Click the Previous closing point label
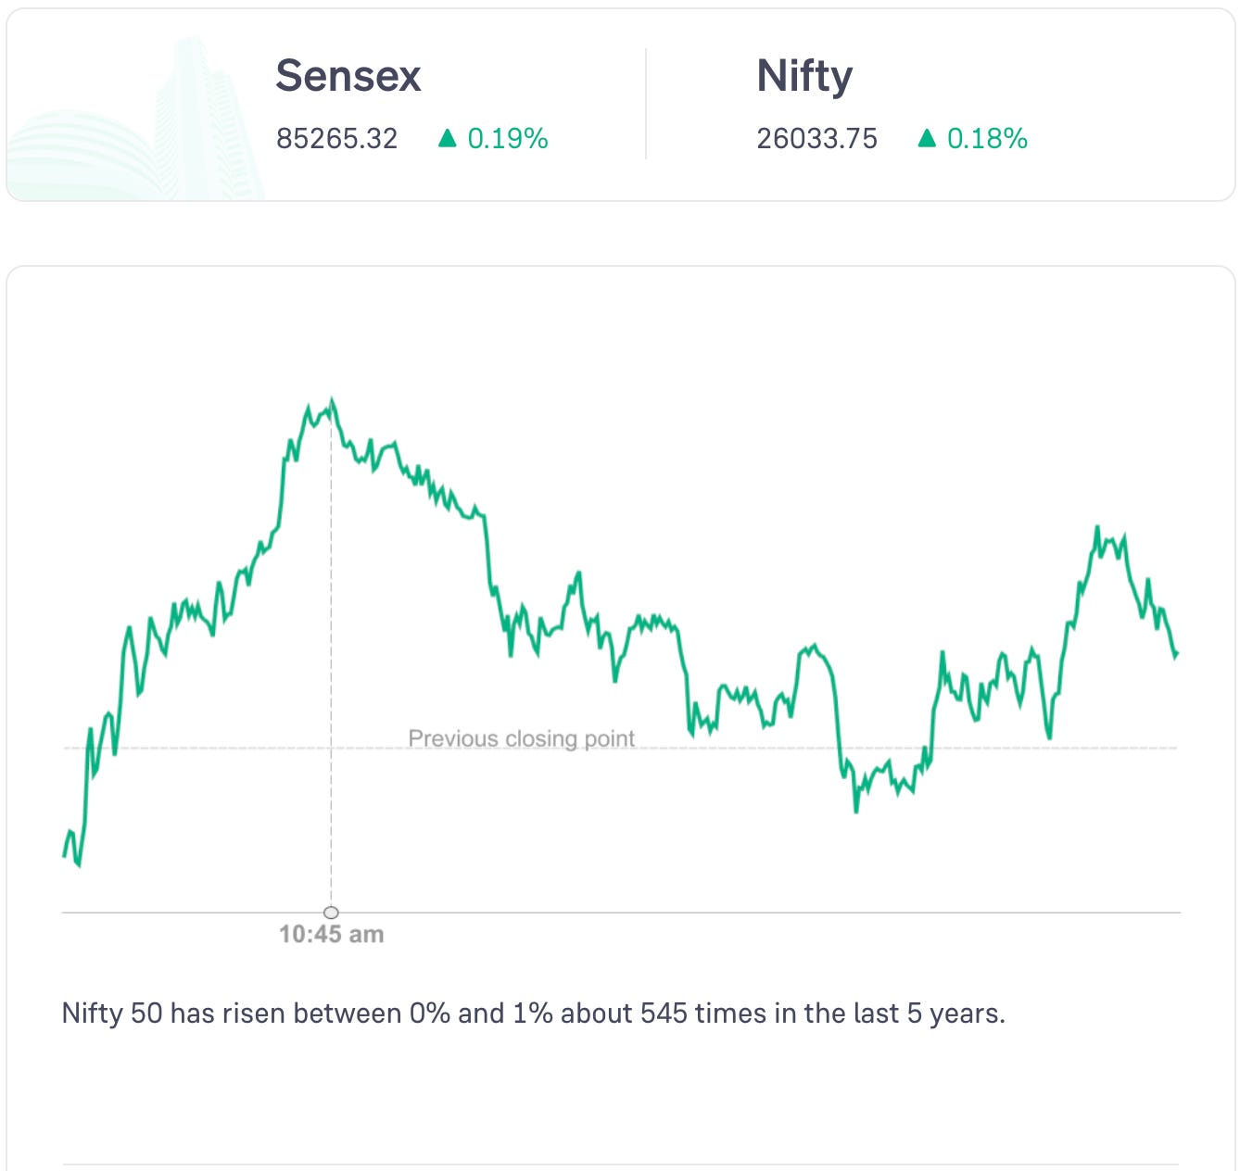This screenshot has width=1240, height=1171. pos(521,738)
